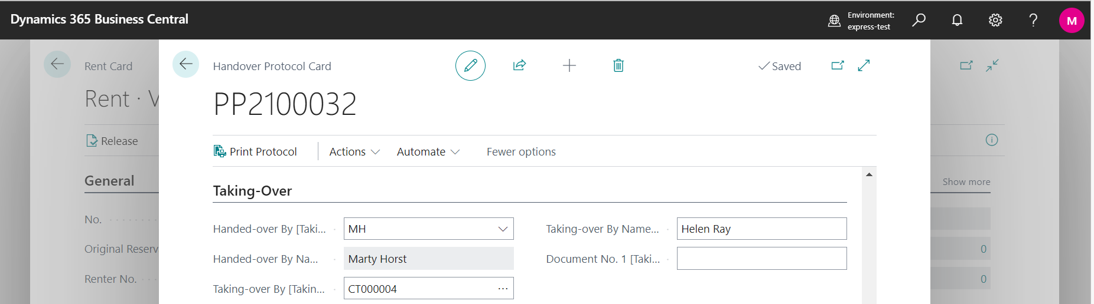Click the plus icon to create new record
This screenshot has width=1094, height=304.
pyautogui.click(x=569, y=65)
